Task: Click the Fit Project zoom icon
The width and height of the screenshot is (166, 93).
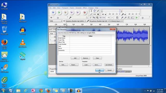Action: 132,18
